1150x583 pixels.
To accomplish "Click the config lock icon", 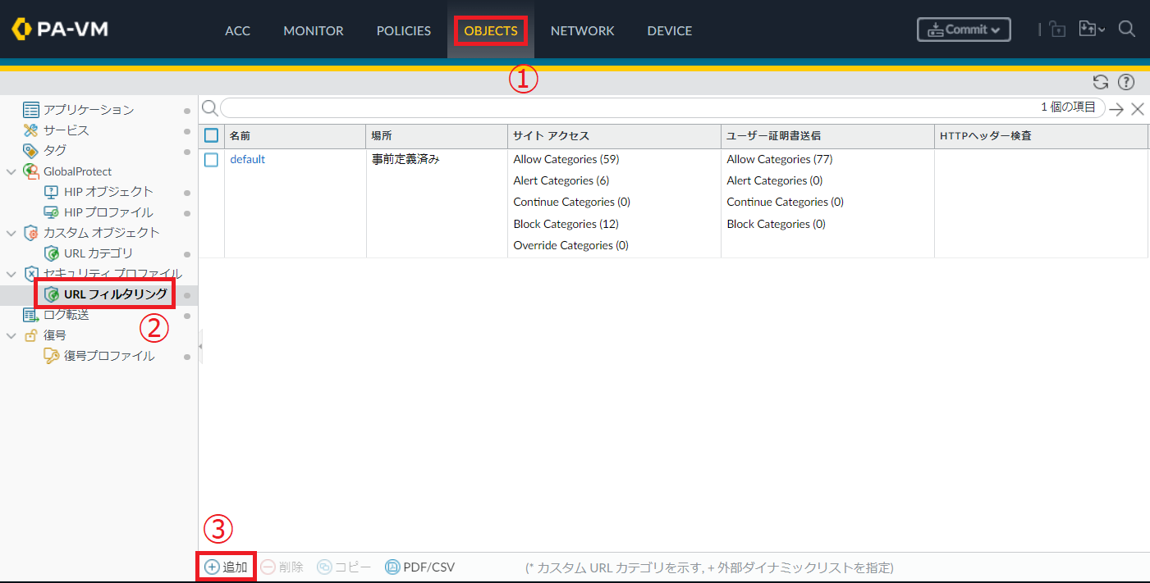I will 1057,30.
